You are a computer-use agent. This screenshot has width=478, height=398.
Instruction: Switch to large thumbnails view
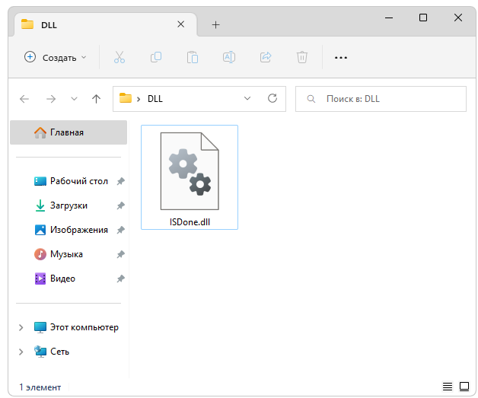(464, 387)
